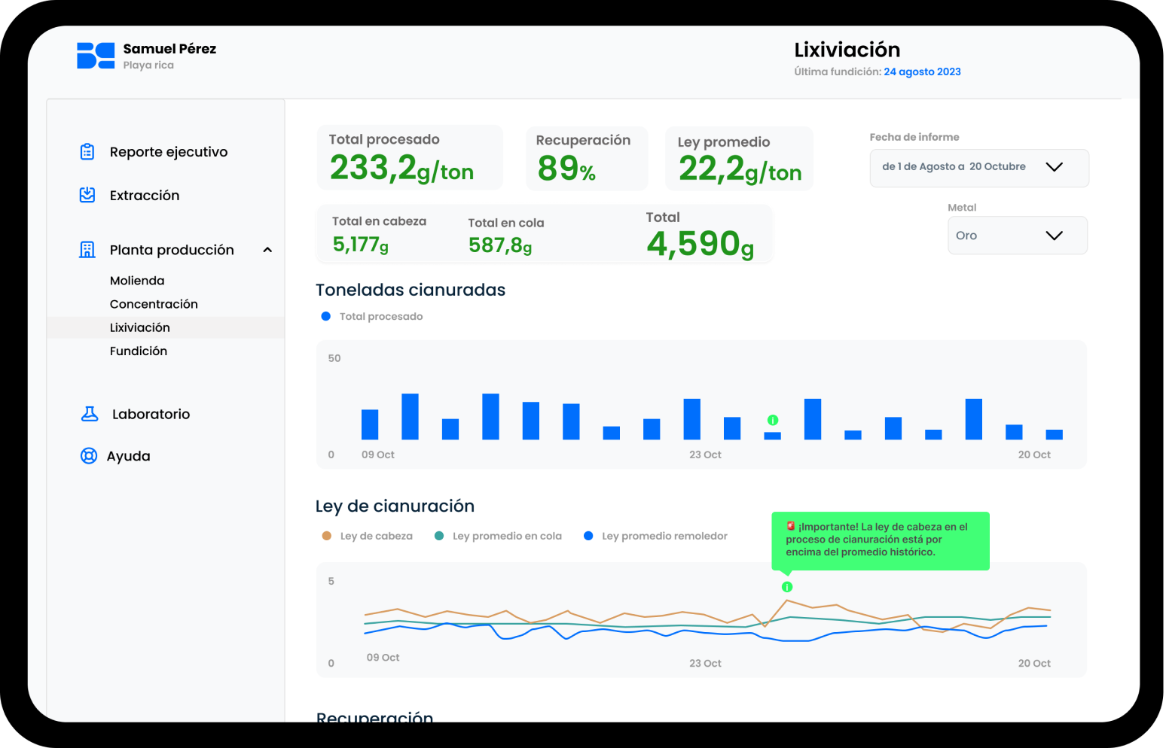Click the Planta producción building icon

tap(87, 249)
